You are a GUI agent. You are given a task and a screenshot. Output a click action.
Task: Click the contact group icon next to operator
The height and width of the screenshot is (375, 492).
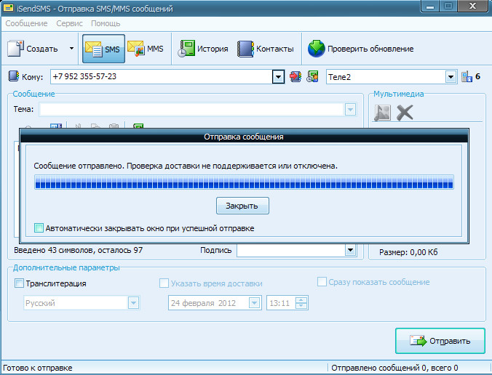(x=312, y=76)
